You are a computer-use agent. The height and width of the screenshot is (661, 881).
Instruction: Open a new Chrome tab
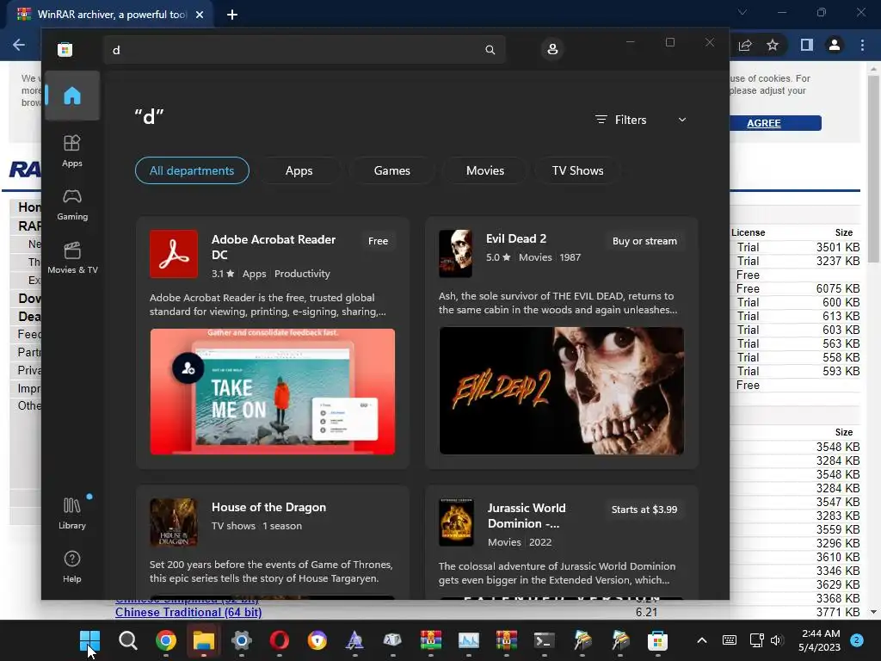pos(232,15)
